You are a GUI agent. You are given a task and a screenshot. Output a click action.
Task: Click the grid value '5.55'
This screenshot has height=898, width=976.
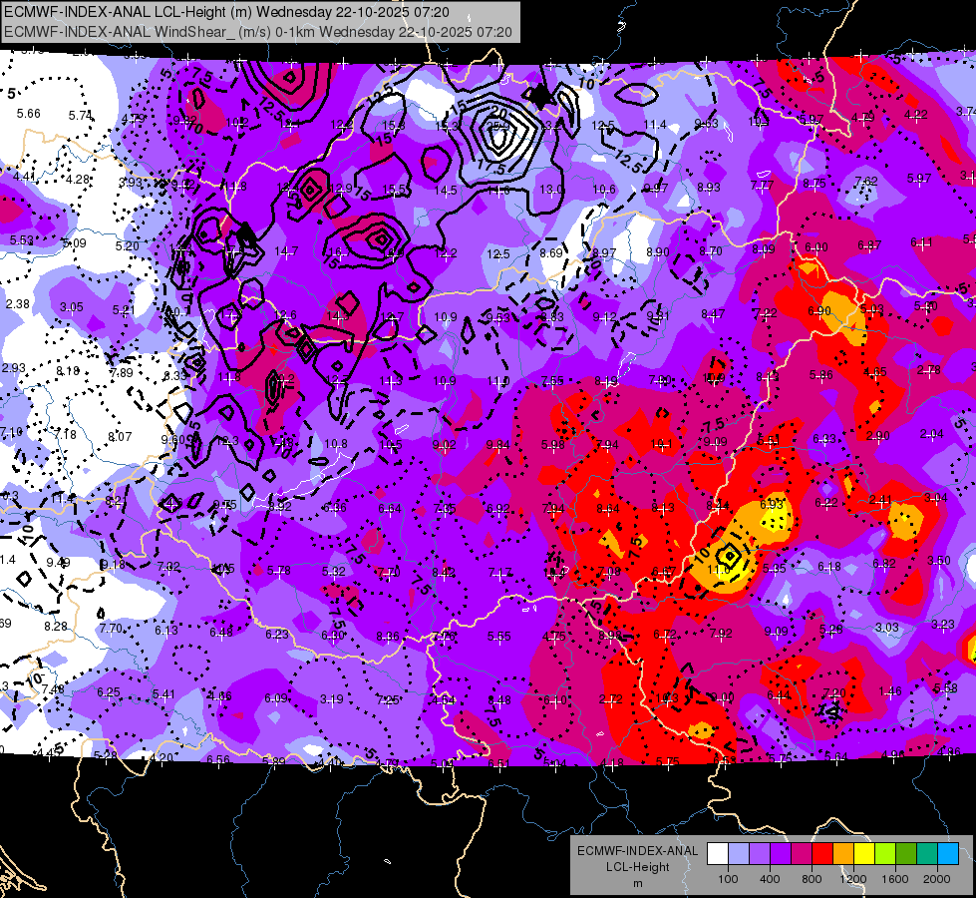coord(498,637)
